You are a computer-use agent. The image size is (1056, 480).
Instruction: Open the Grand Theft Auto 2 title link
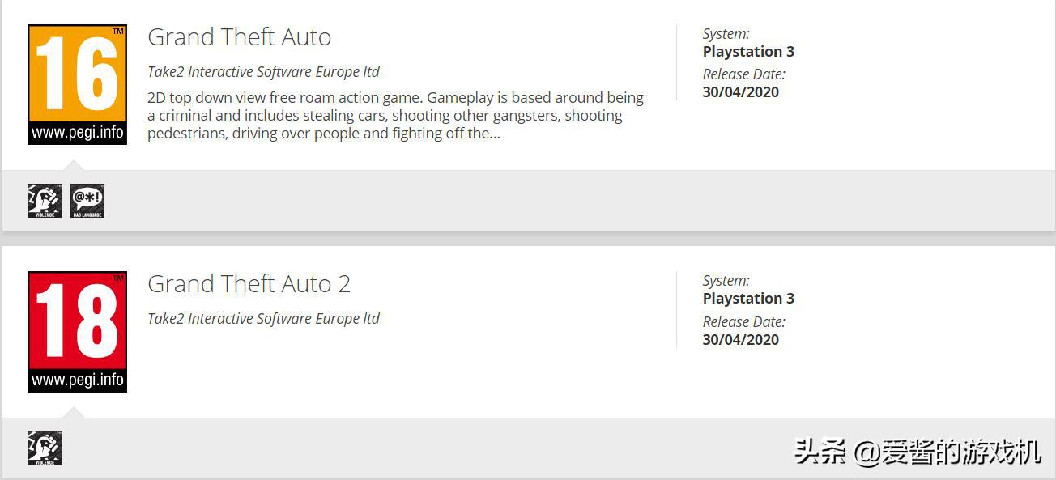click(x=249, y=284)
